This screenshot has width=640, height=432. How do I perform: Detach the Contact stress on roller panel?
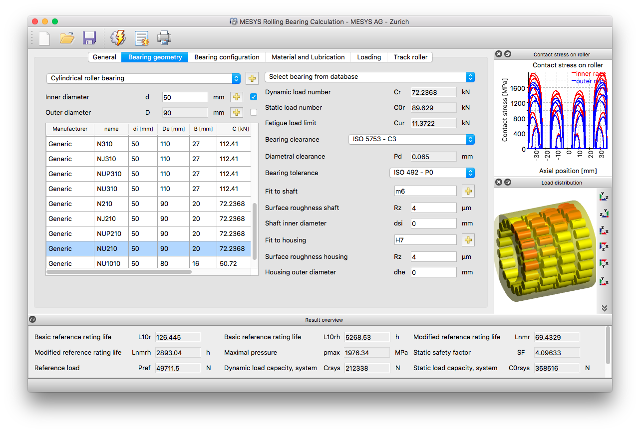[x=508, y=54]
